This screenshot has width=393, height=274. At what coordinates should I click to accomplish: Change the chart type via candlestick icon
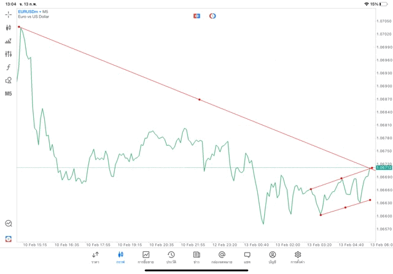pos(8,28)
